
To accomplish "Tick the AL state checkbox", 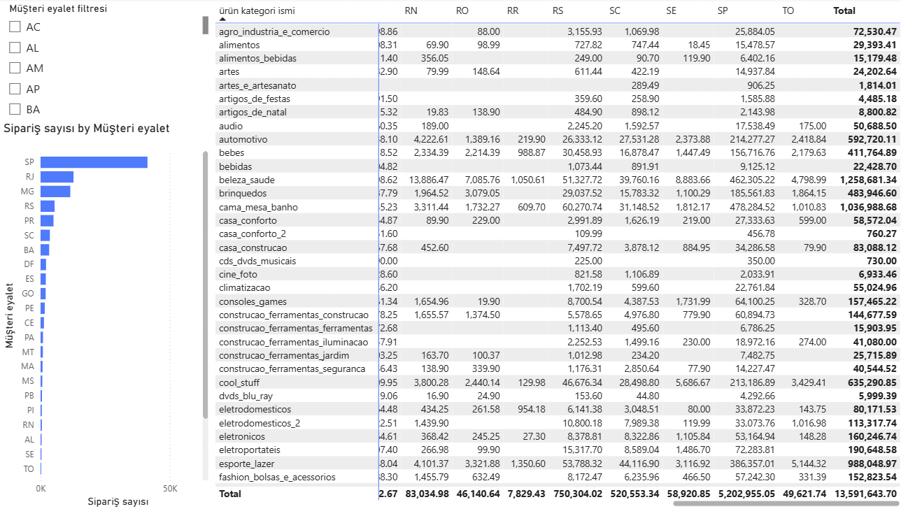I will 14,48.
